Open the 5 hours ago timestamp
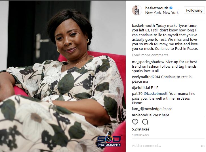Image resolution: width=206 pixels, height=152 pixels. (x=140, y=135)
